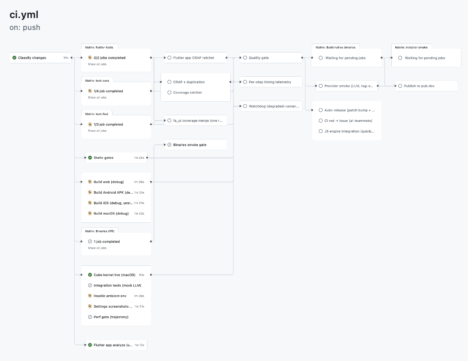Click the running icon for Hostile ambient env
Screen dimensions: 468x361
90,296
